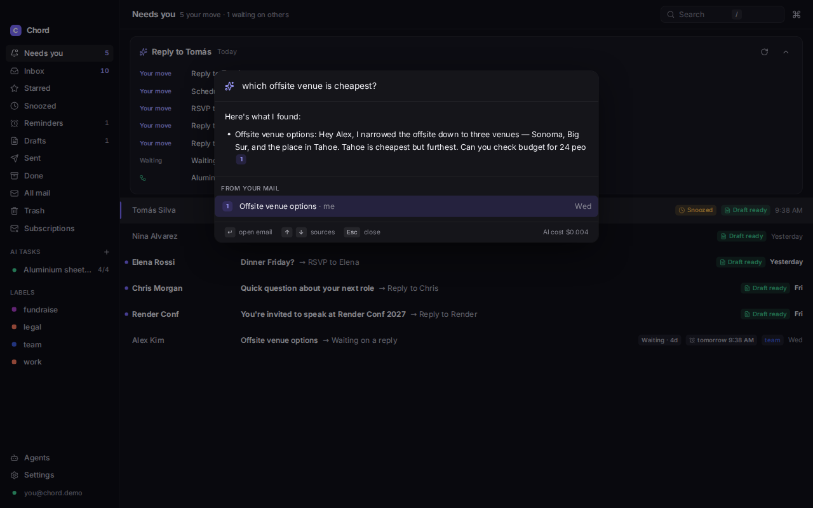
Task: Click the All mail envelope icon
Action: [15, 193]
